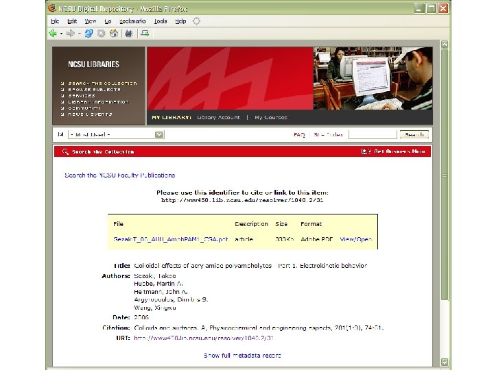
Task: Open Community sidebar link
Action: 84,108
